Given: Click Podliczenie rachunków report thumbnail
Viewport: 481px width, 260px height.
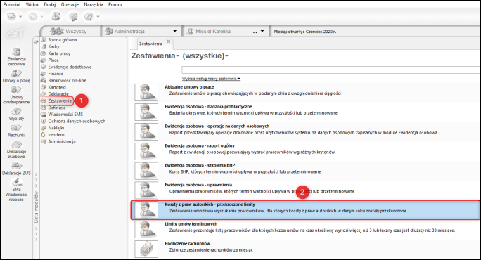Looking at the screenshot, I should 146,249.
